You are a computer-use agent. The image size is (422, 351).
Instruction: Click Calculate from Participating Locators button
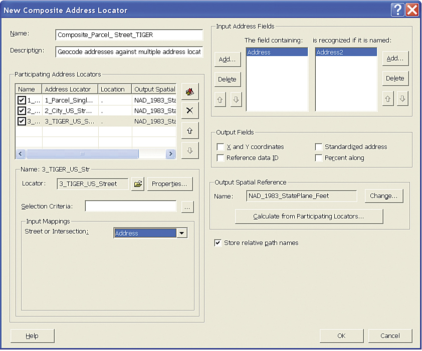309,216
